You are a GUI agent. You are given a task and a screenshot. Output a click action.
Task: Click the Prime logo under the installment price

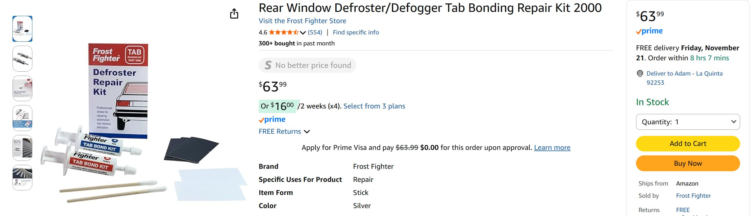click(272, 119)
